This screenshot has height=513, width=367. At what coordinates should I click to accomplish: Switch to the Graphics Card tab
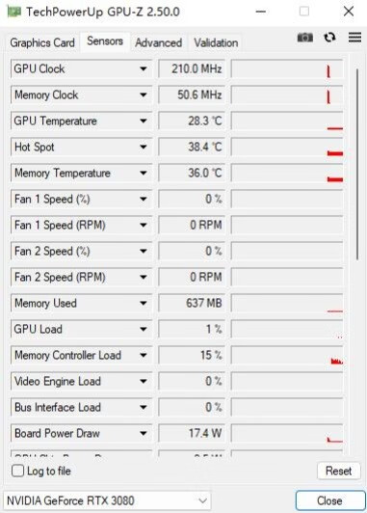(42, 42)
